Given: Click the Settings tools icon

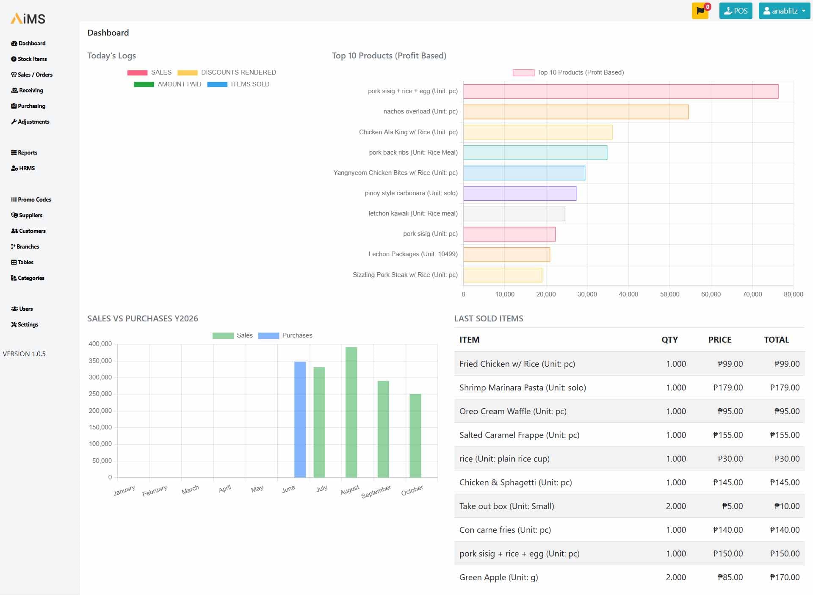Looking at the screenshot, I should (x=14, y=324).
